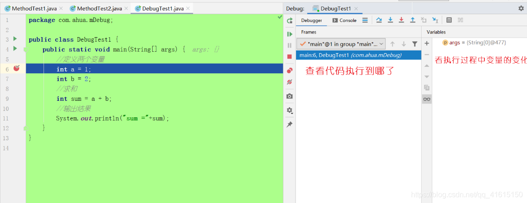Click 'package com.ahua.mDebug;' line

coord(71,20)
